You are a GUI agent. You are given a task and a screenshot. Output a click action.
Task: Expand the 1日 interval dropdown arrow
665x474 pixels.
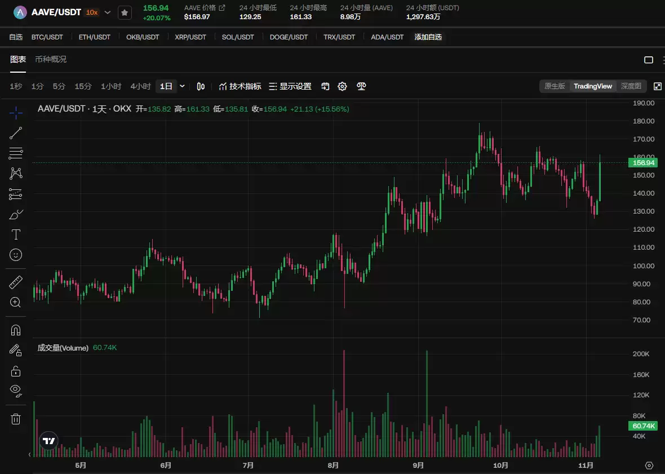[x=182, y=86]
